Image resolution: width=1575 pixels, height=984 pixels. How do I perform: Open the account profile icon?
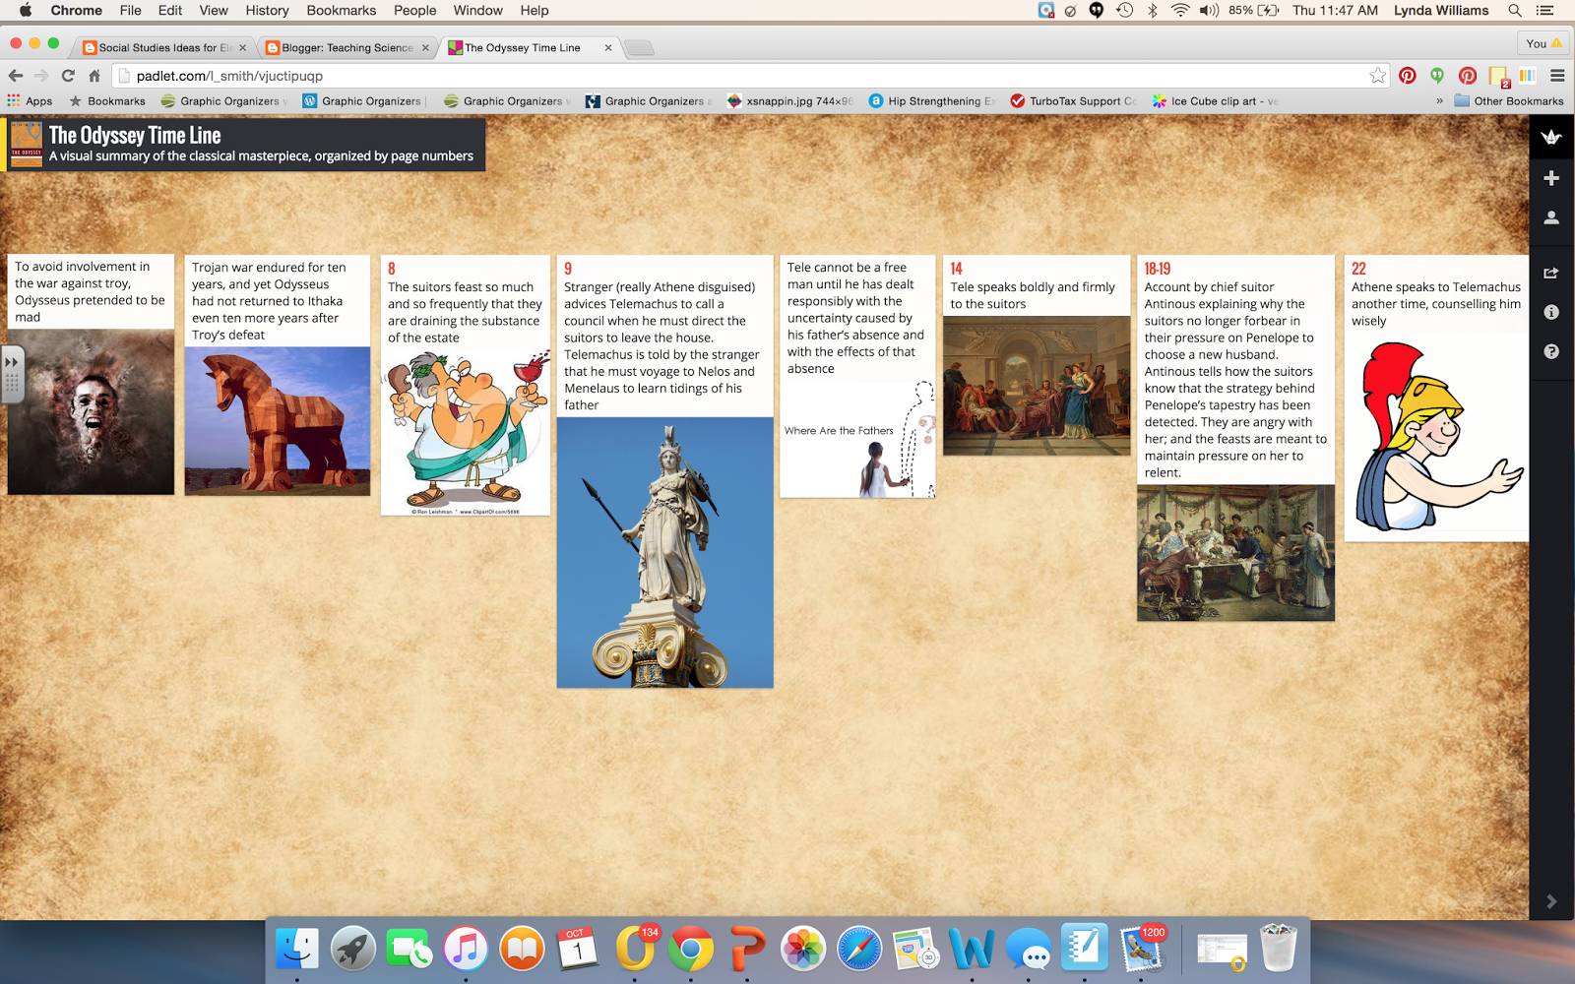pos(1550,217)
